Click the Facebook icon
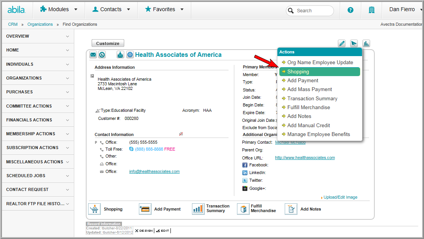 [245, 165]
